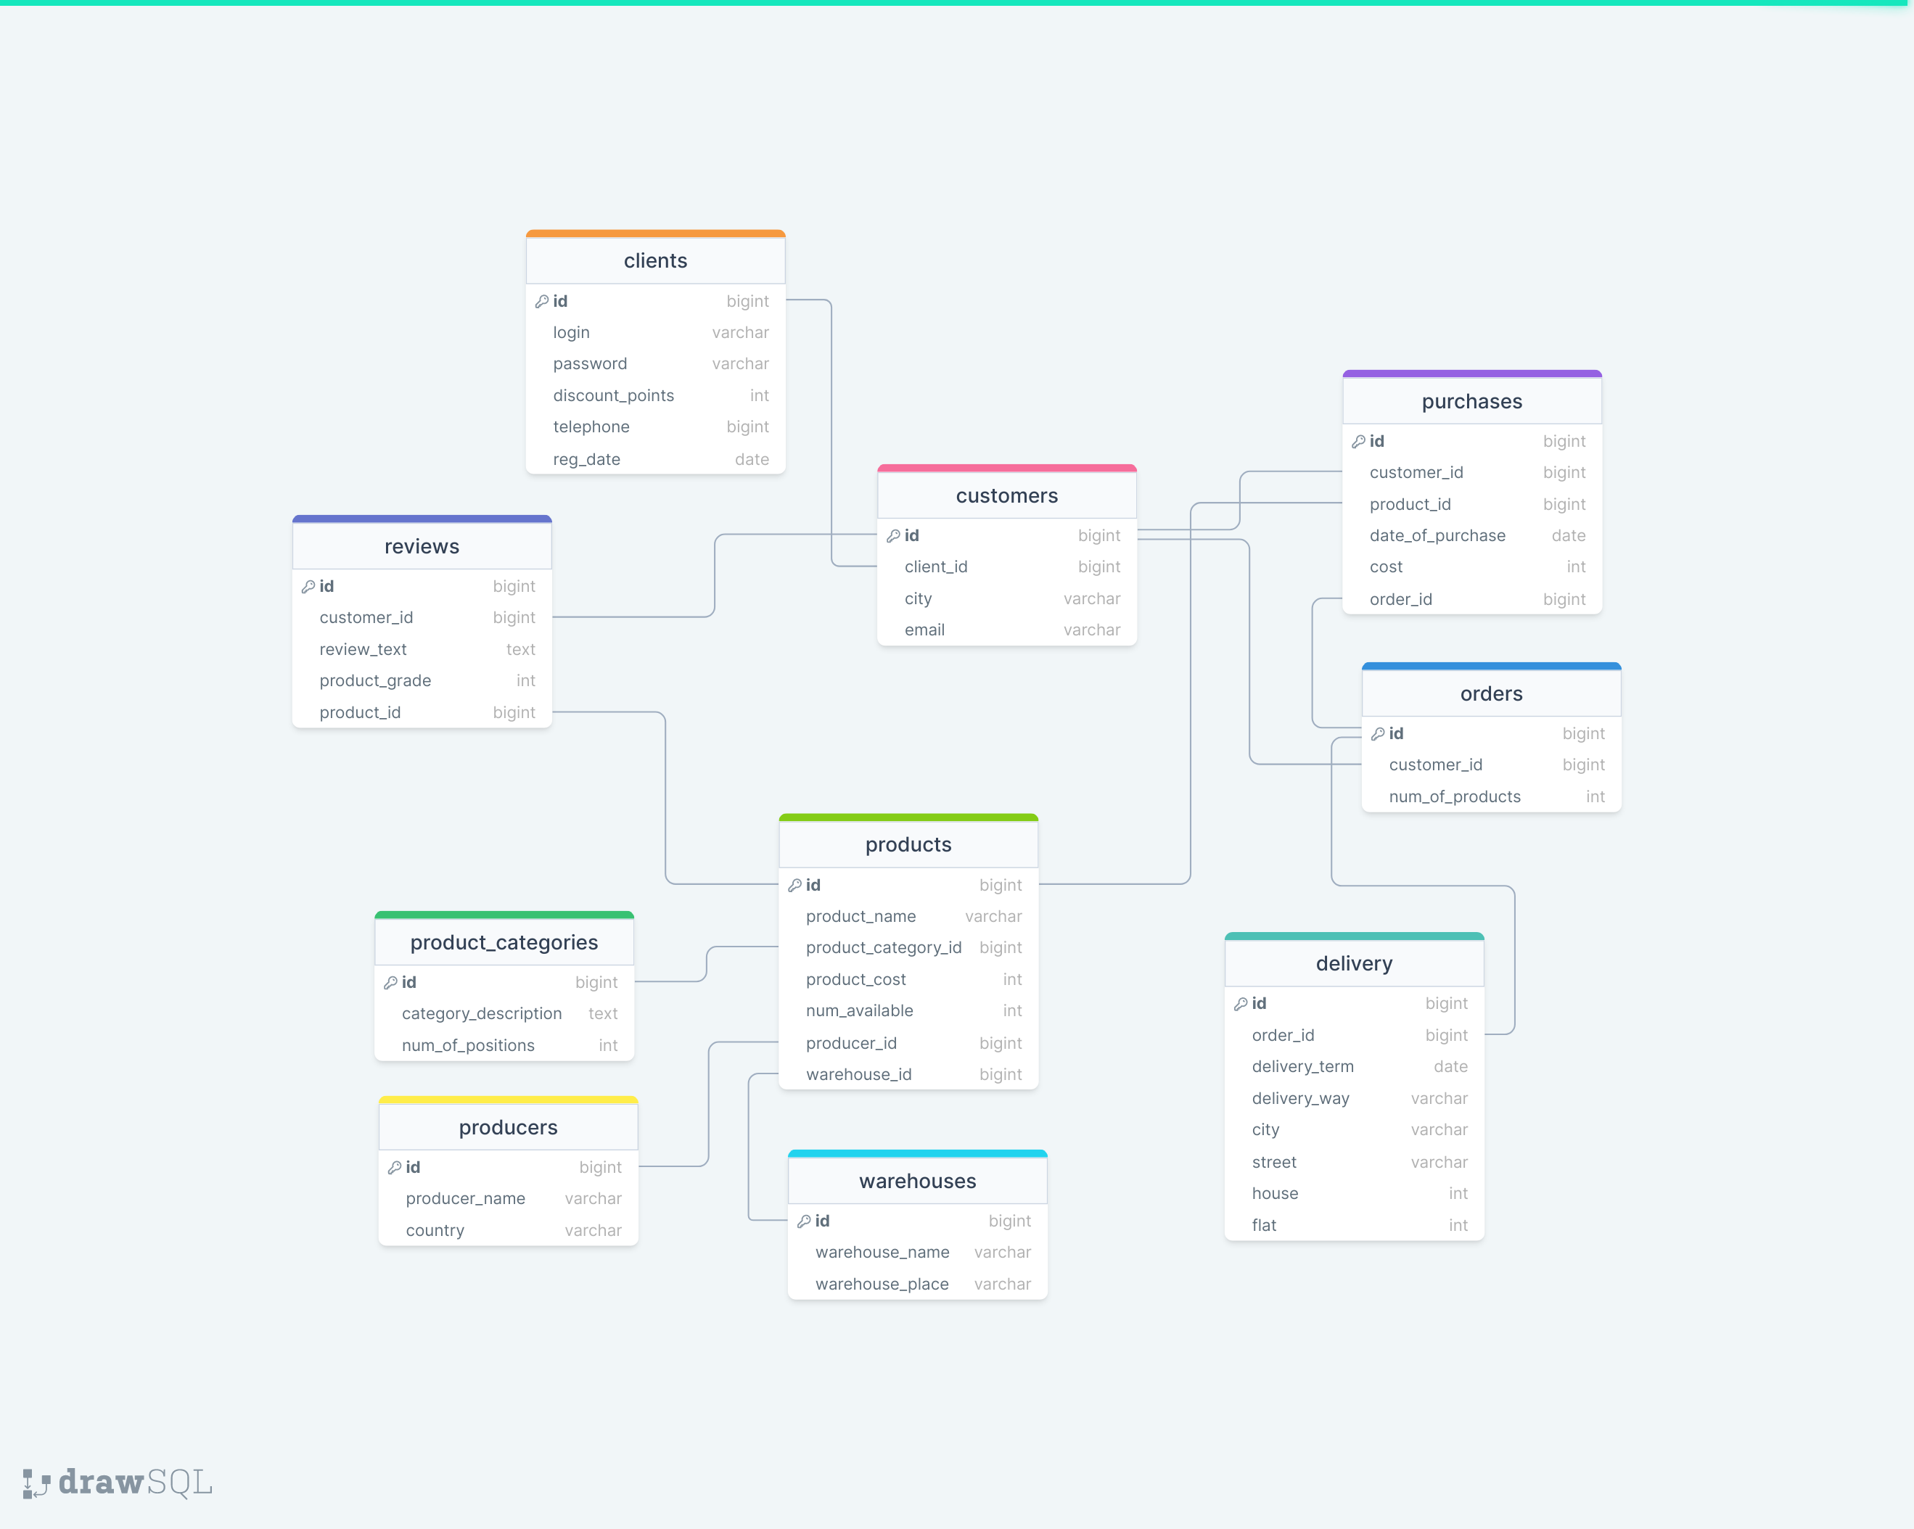
Task: Click delivery_term in delivery table
Action: [x=1354, y=1067]
